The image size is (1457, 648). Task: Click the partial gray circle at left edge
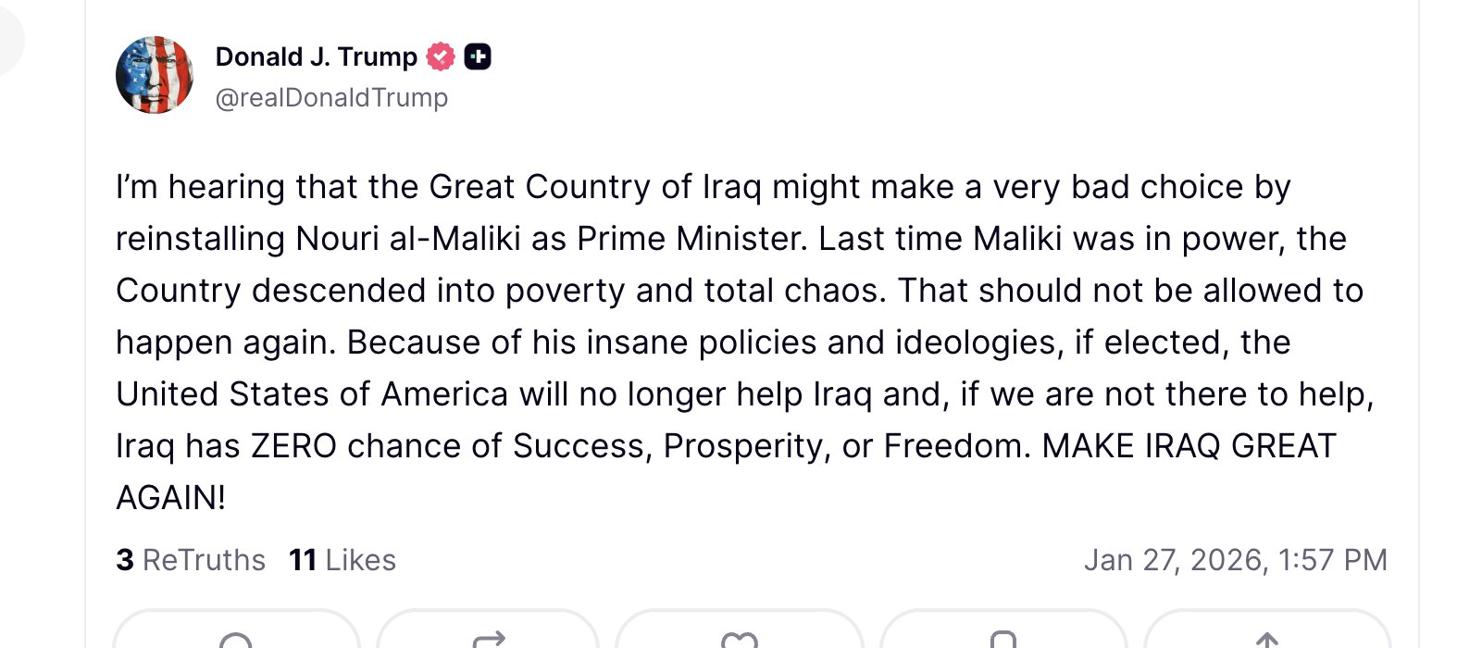[9, 37]
